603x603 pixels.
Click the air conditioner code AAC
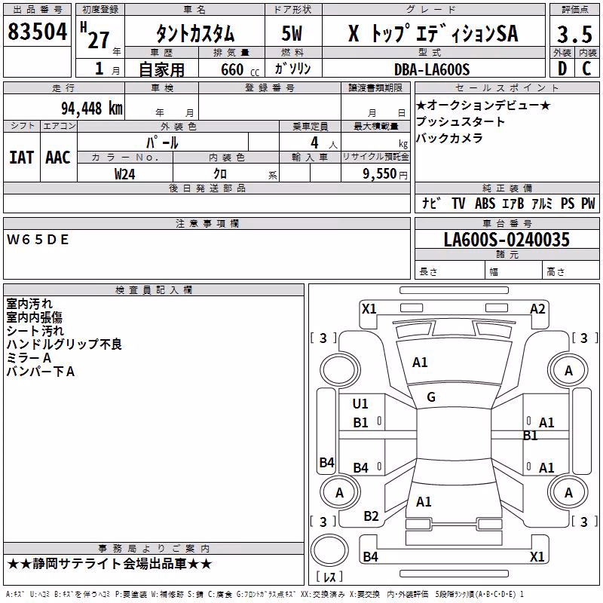tap(58, 158)
